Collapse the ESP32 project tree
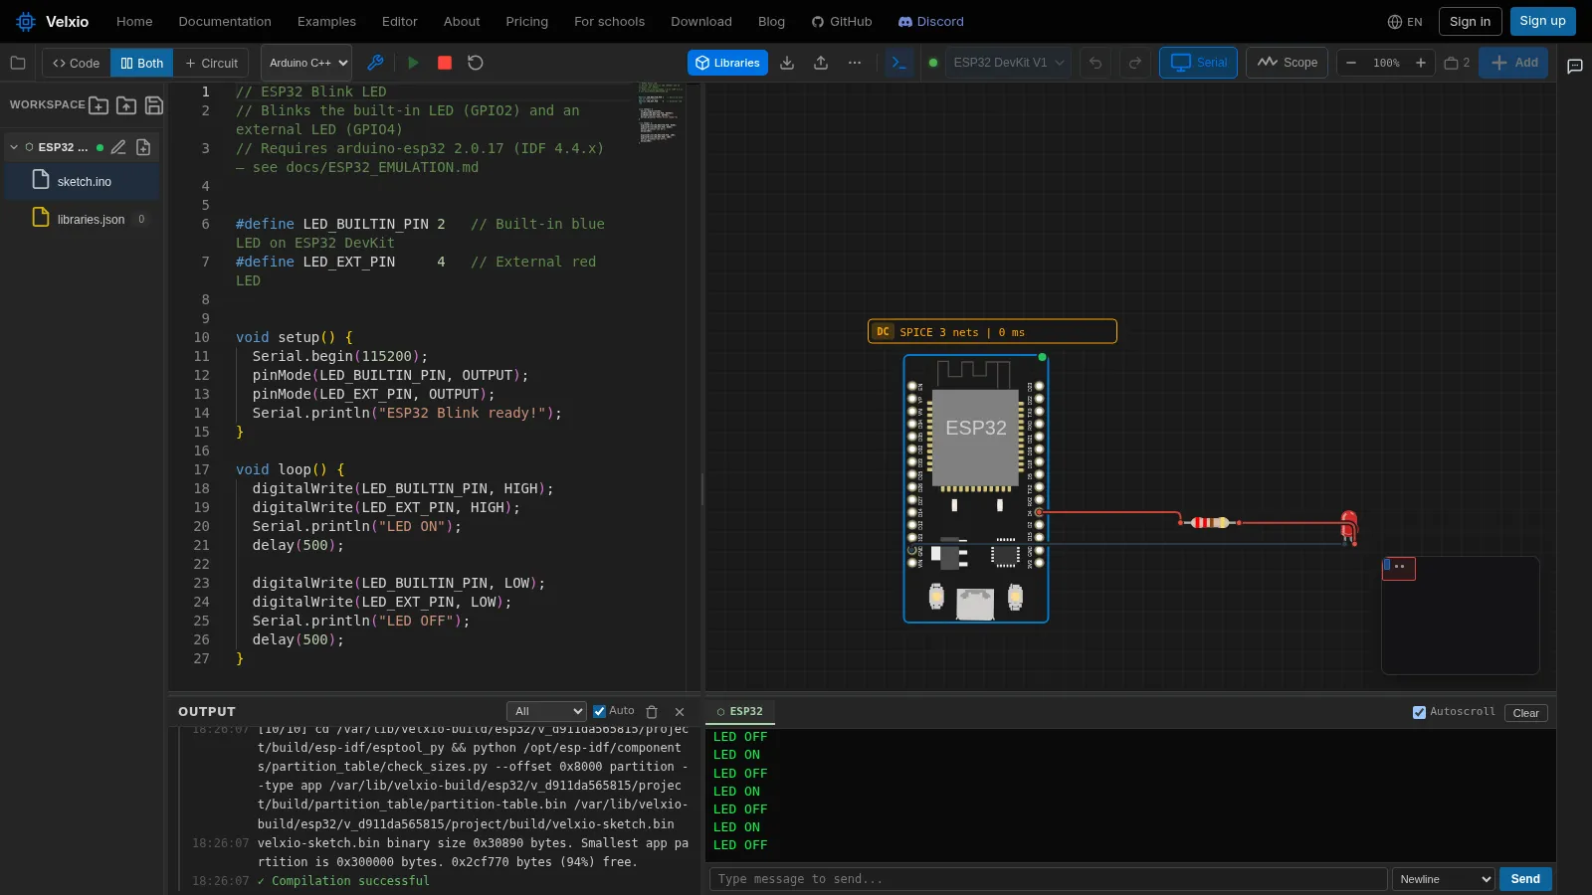 pyautogui.click(x=14, y=147)
